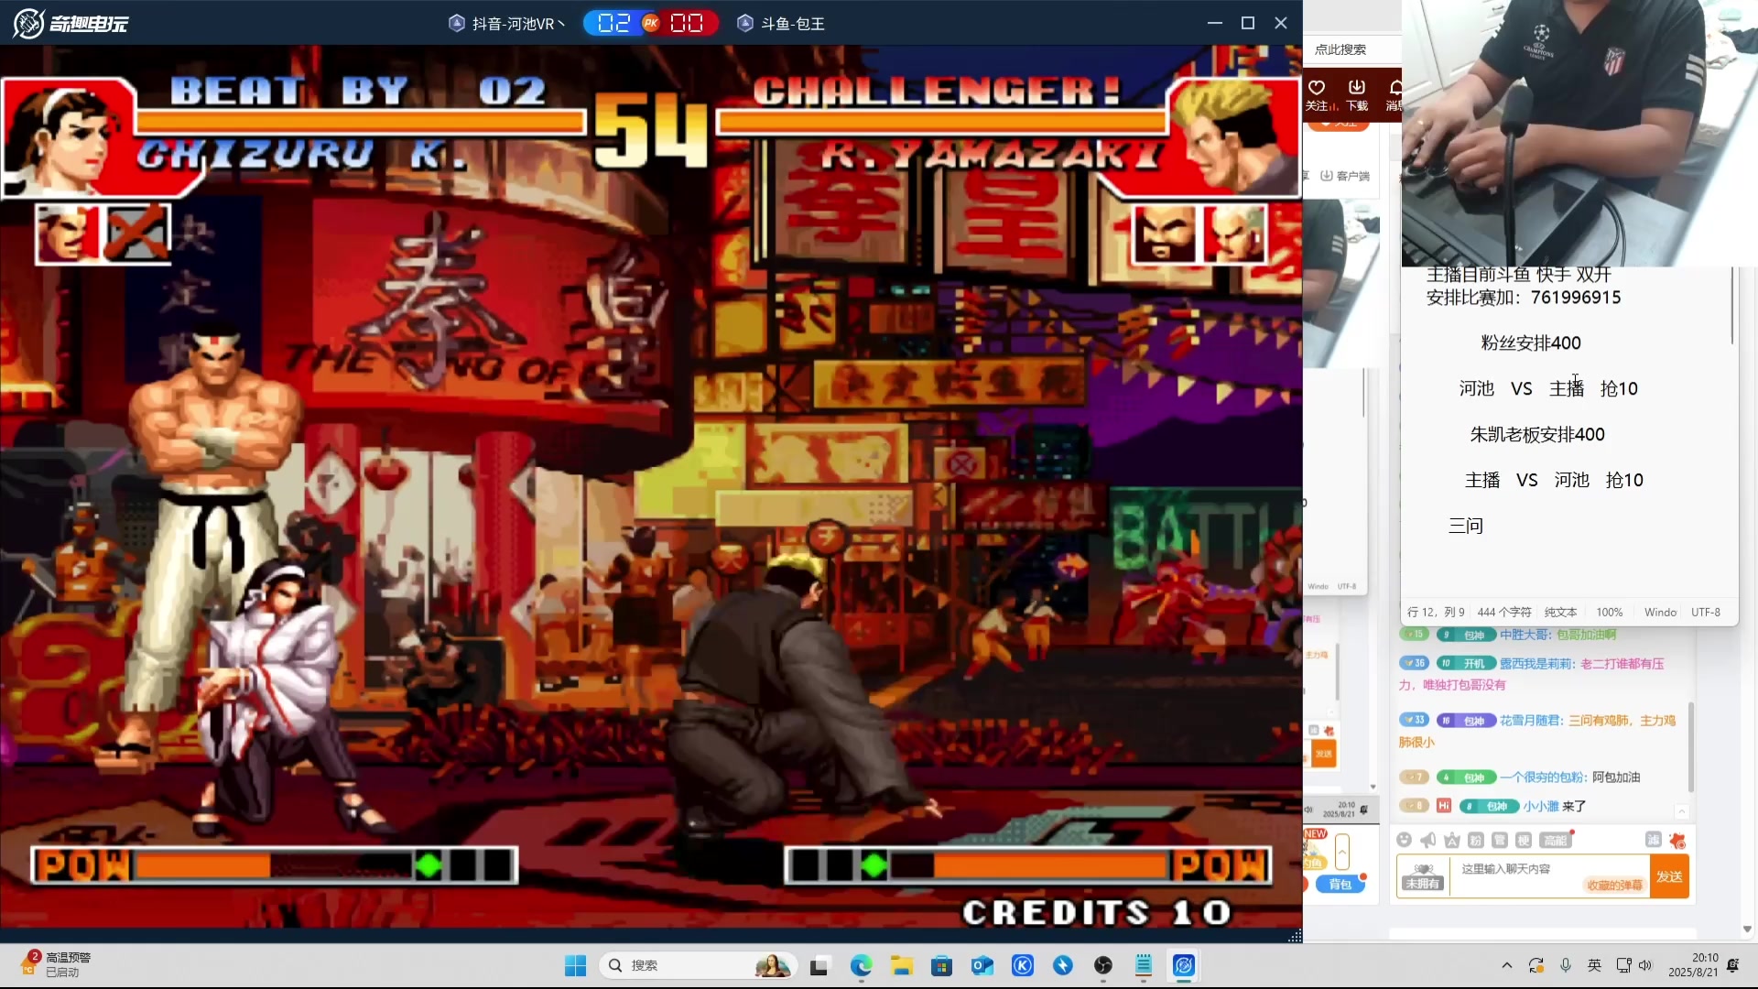This screenshot has width=1758, height=989.
Task: Click username 中胜大哥 in the chat
Action: (1525, 634)
